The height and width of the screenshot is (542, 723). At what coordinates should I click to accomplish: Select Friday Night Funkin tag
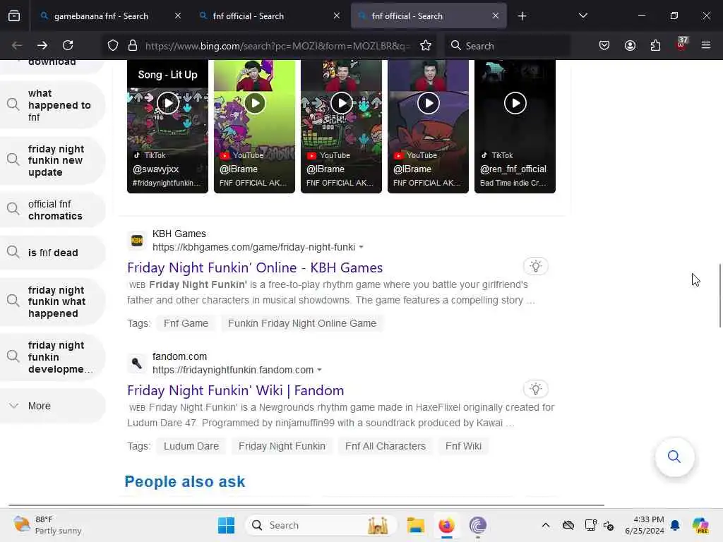[x=282, y=446]
